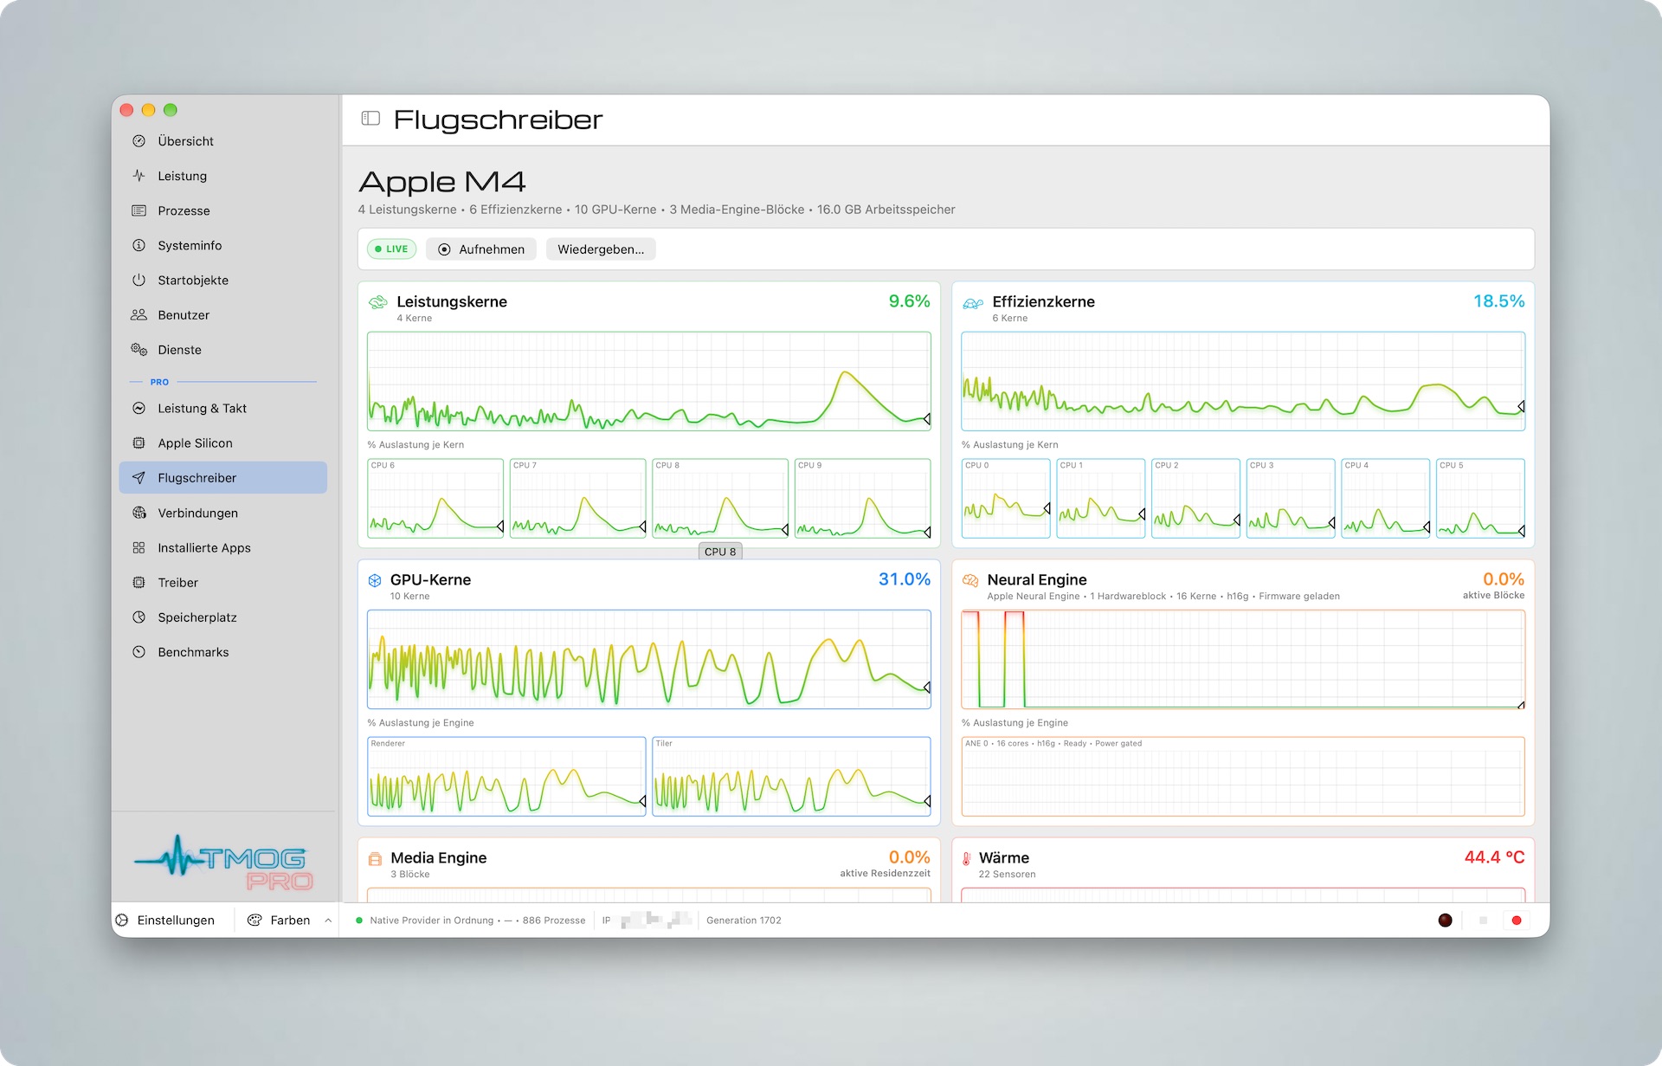The image size is (1662, 1066).
Task: Click the gray stop button in status bar
Action: pos(1483,920)
